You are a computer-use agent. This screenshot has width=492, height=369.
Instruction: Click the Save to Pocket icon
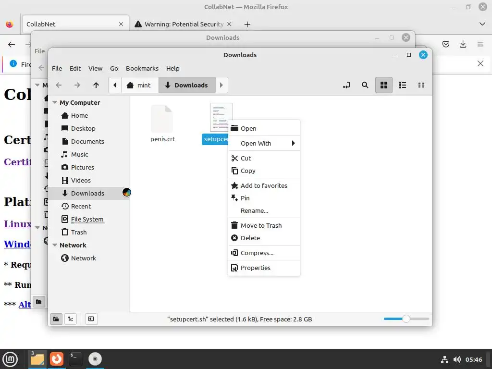(446, 44)
